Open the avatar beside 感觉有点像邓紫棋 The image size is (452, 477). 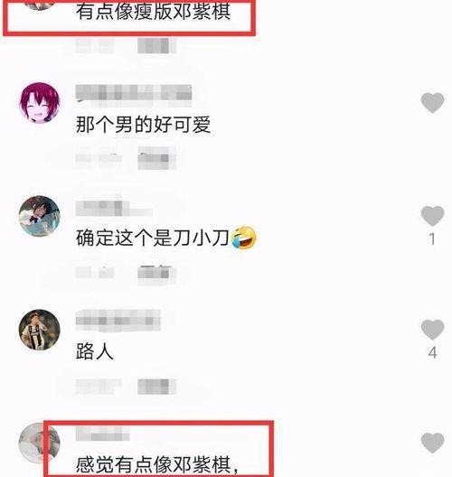pos(40,443)
